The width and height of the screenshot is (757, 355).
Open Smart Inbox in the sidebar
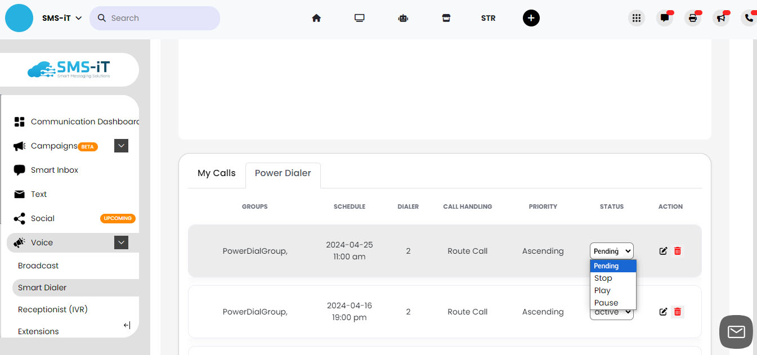click(x=55, y=170)
